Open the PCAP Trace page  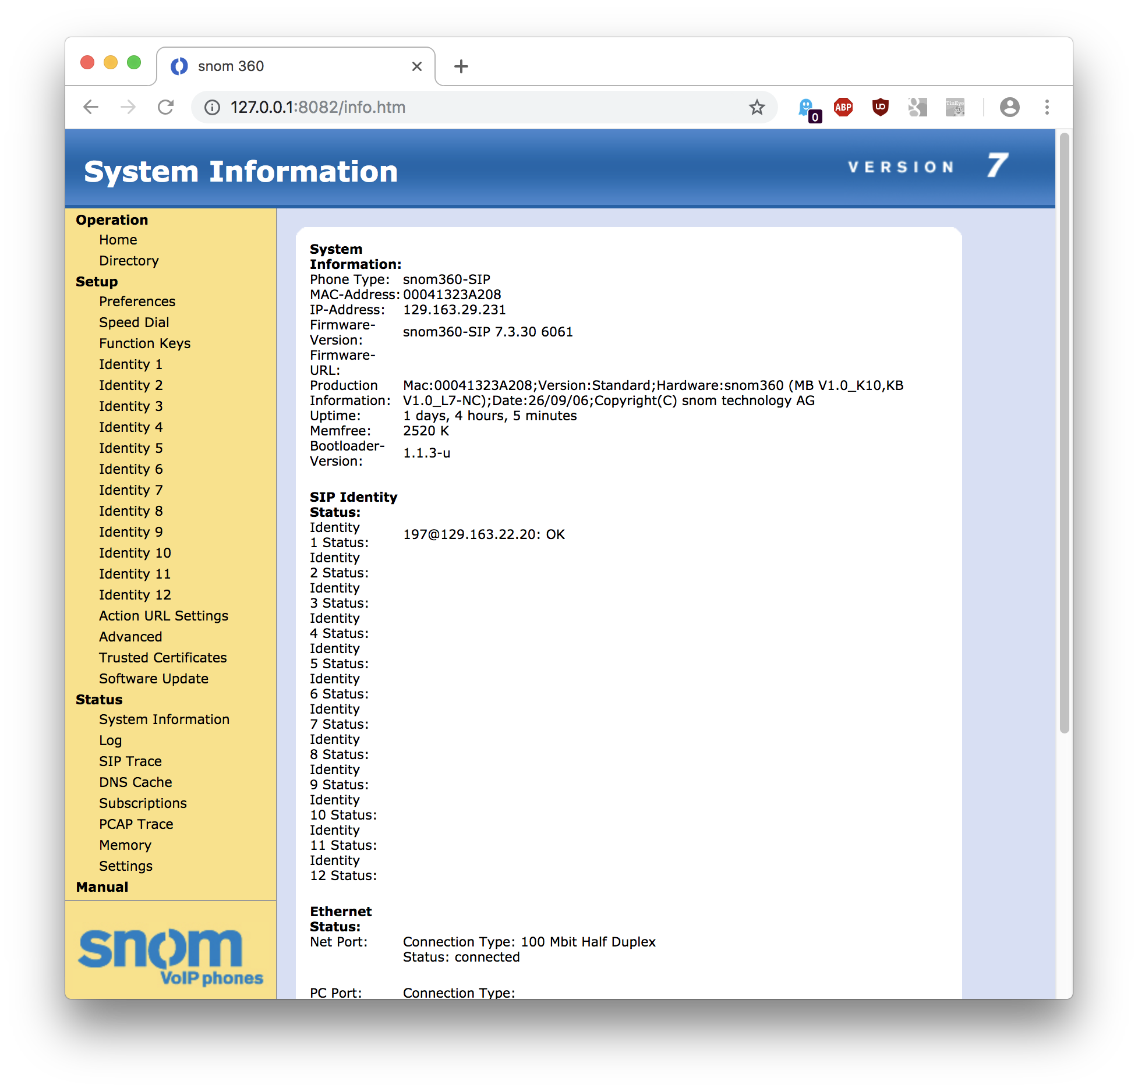tap(136, 824)
